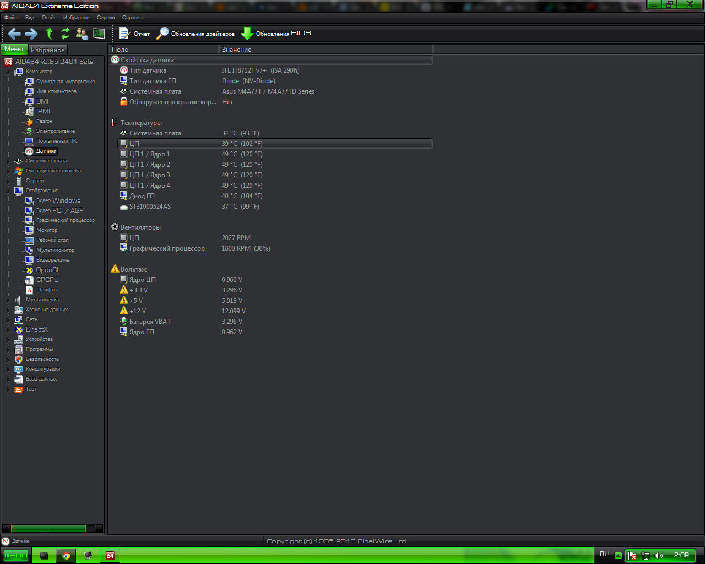705x564 pixels.
Task: Click the blue Forward arrow in the toolbar
Action: pos(31,34)
